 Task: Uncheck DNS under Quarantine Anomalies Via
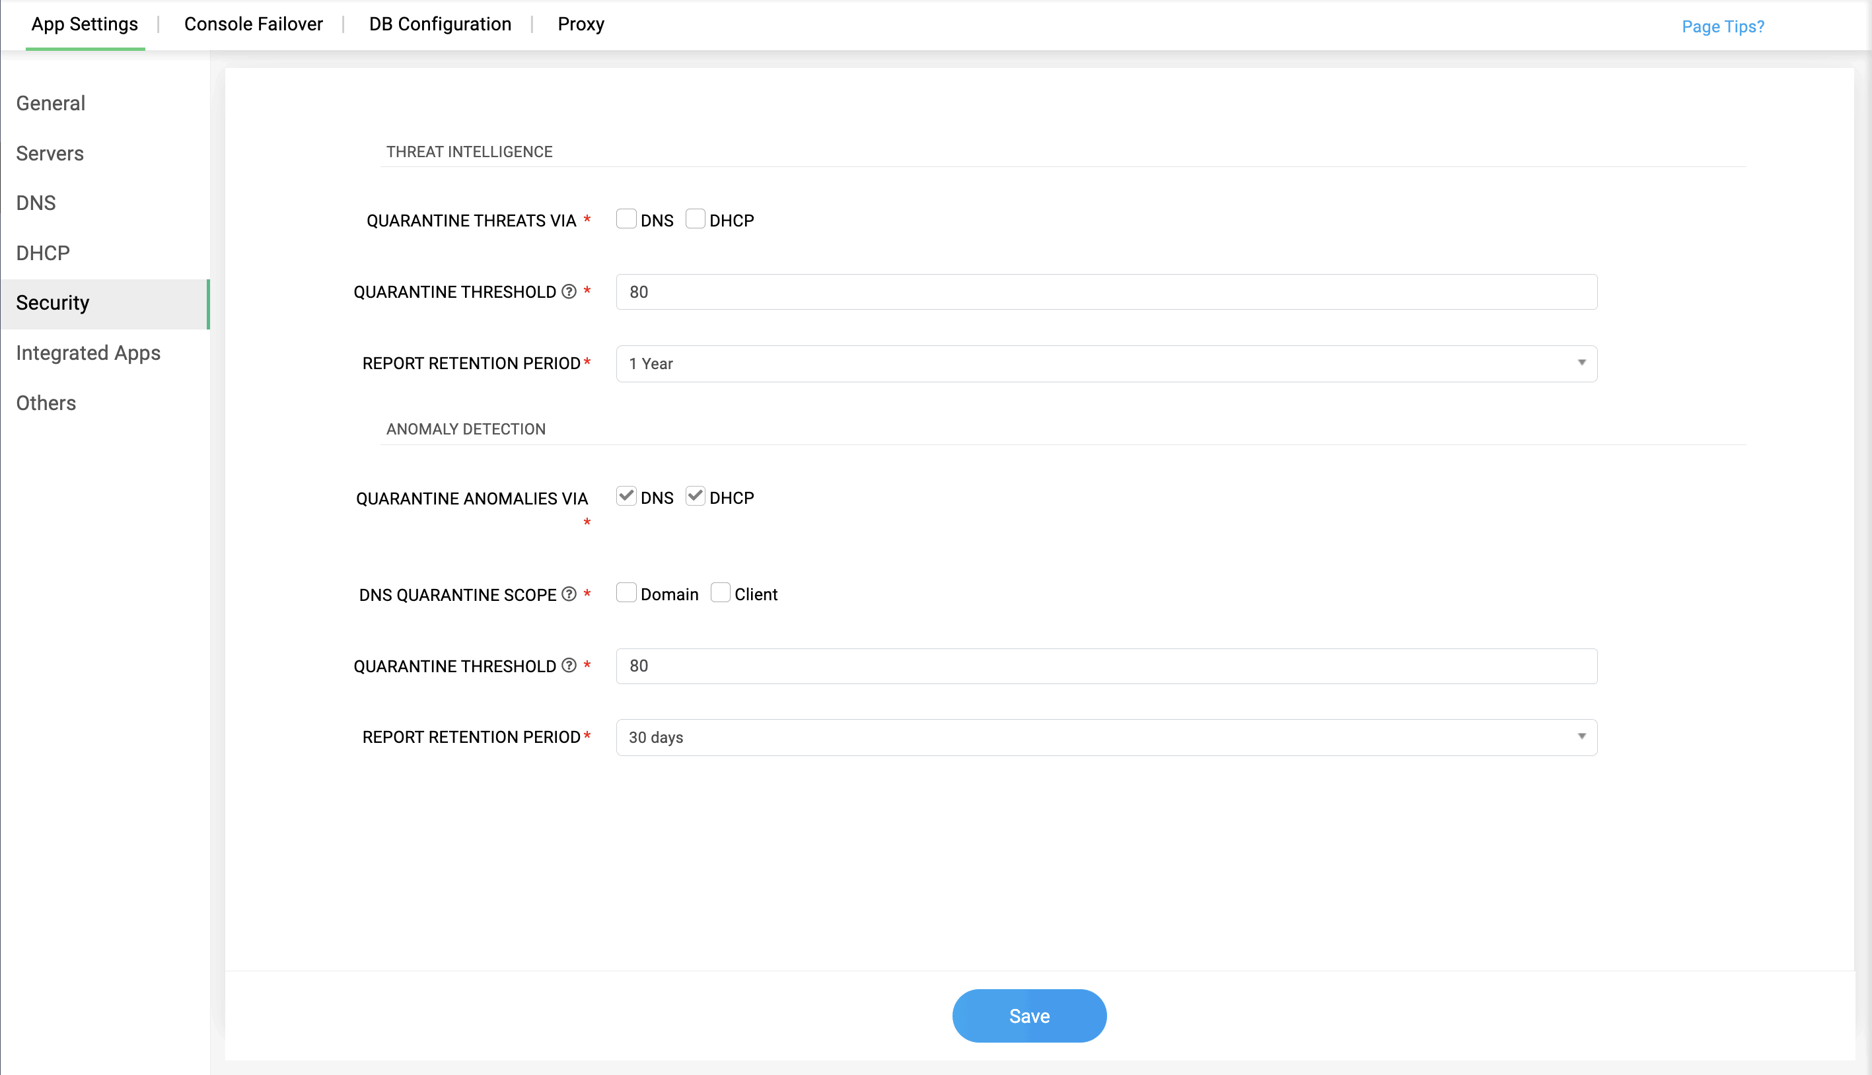pyautogui.click(x=626, y=496)
